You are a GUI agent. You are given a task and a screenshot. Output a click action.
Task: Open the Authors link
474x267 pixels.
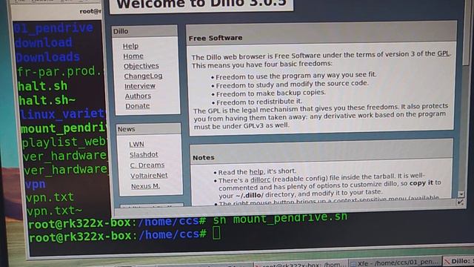click(138, 96)
